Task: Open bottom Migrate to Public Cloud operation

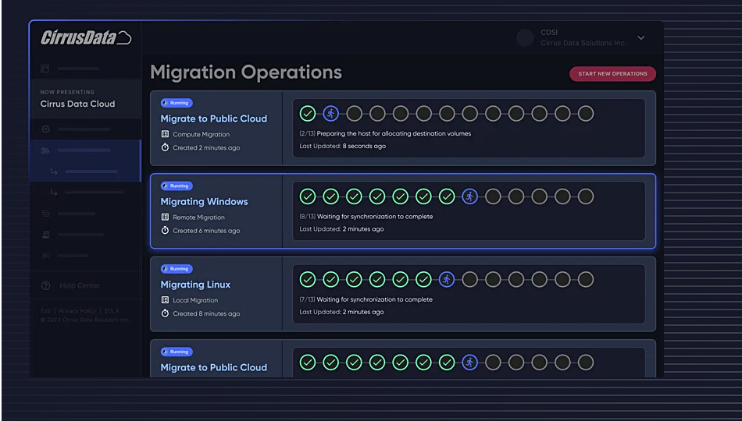Action: click(x=213, y=368)
